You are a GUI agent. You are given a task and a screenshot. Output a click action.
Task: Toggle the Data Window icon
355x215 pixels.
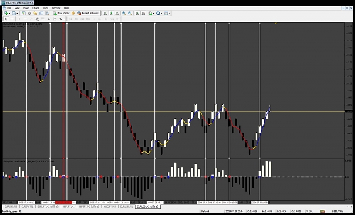[x=30, y=14]
